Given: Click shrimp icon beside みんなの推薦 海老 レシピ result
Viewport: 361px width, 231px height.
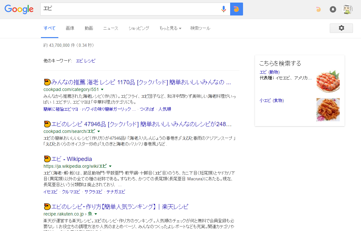Looking at the screenshot, I should point(47,82).
